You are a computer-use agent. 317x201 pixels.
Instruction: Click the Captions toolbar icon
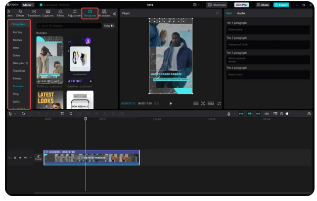[47, 13]
